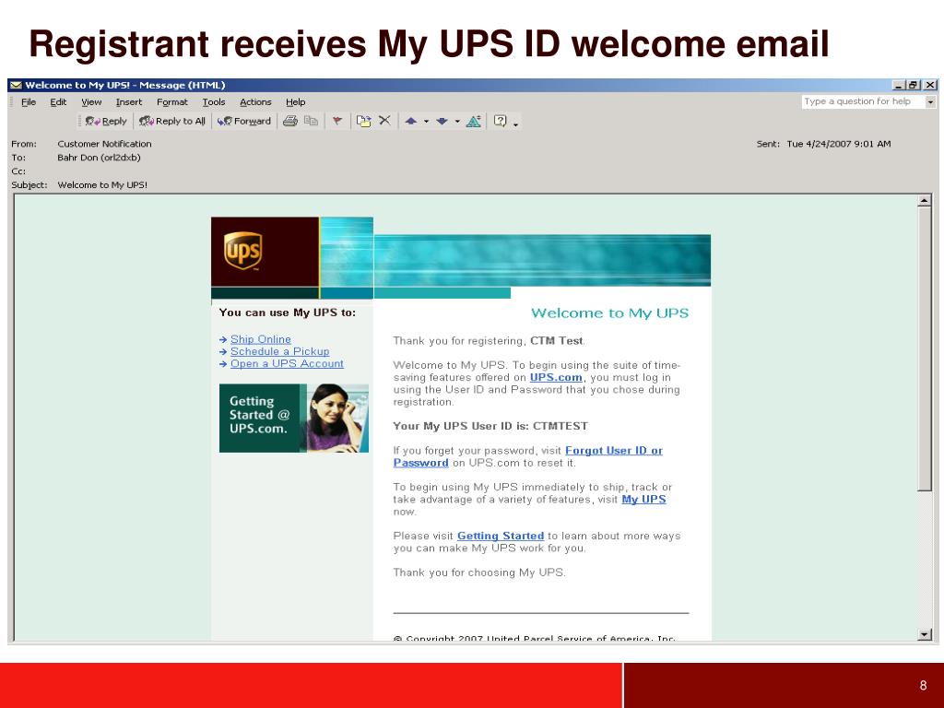The image size is (944, 708).
Task: Open the Edit menu
Action: pyautogui.click(x=58, y=102)
